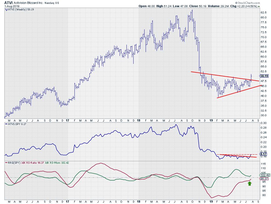Click the year 17 label on the price panel axis
This screenshot has height=204, width=271.
click(68, 120)
